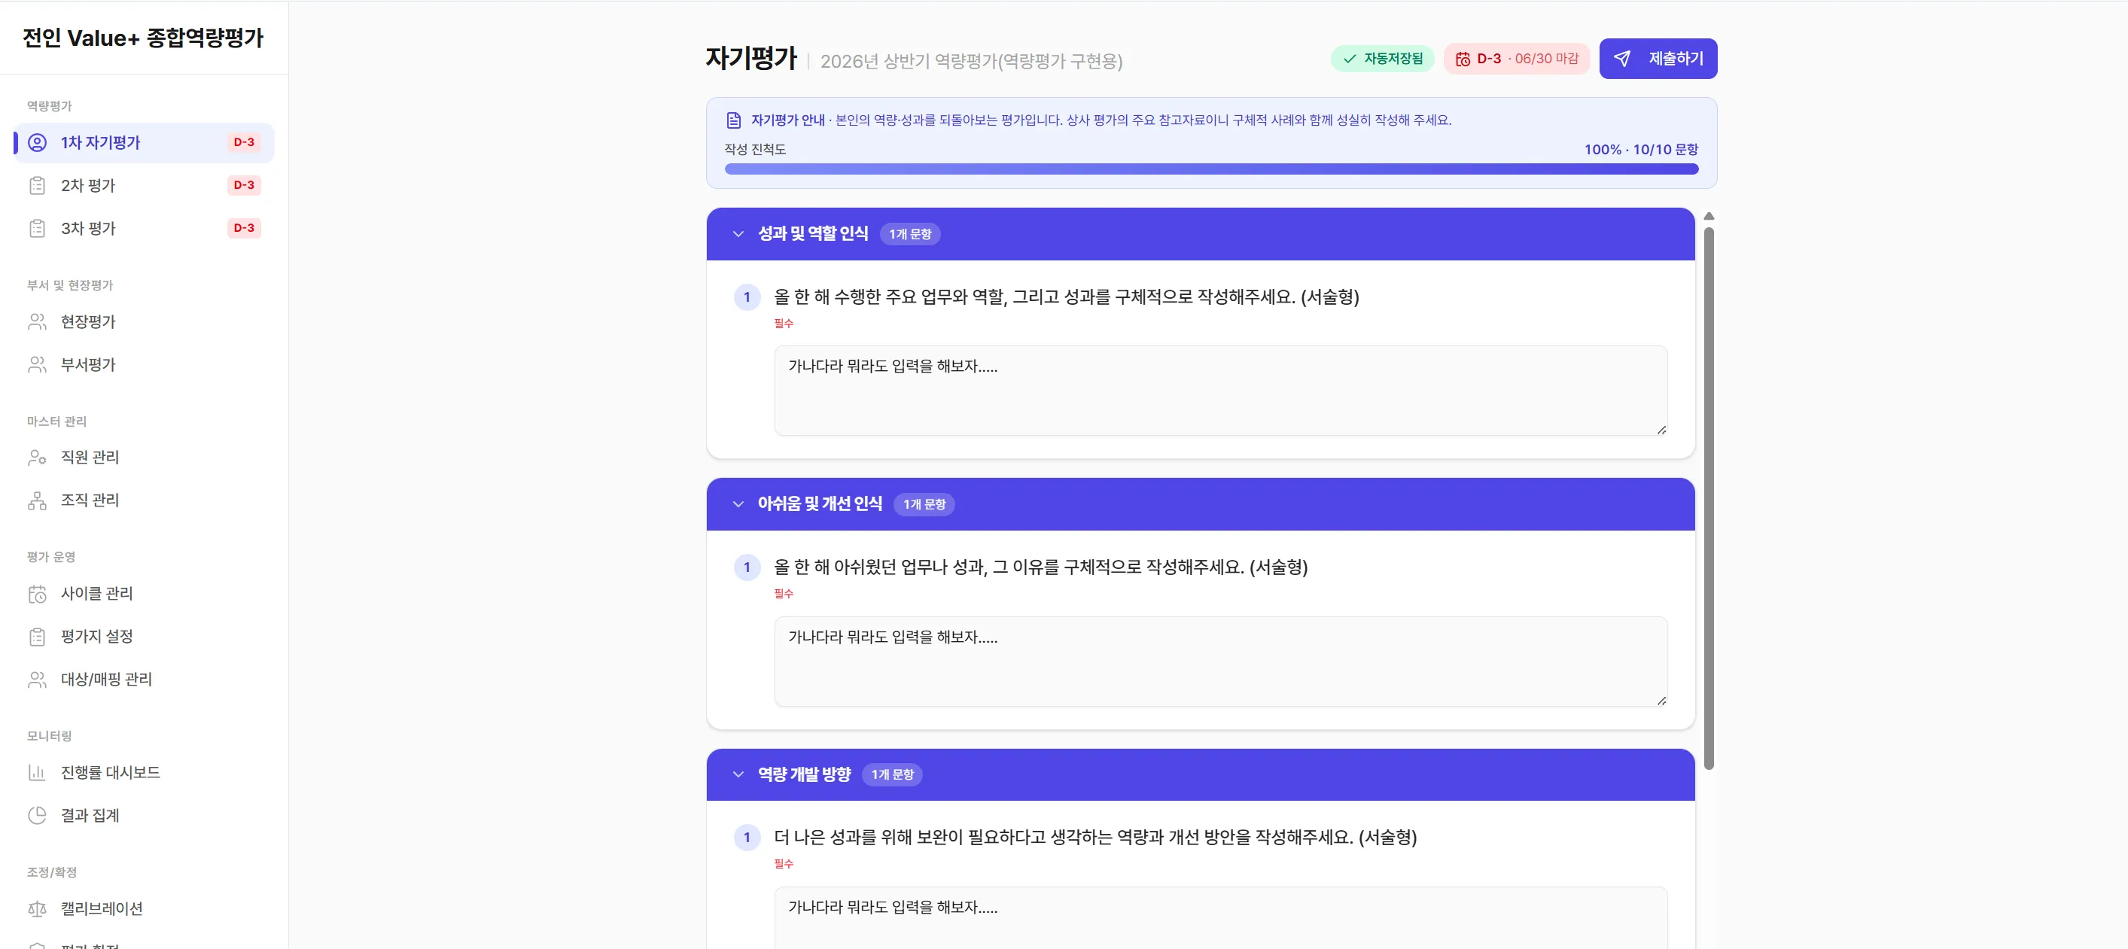Click the D-3 badge on 2차 평가
Image resolution: width=2128 pixels, height=949 pixels.
coord(244,186)
